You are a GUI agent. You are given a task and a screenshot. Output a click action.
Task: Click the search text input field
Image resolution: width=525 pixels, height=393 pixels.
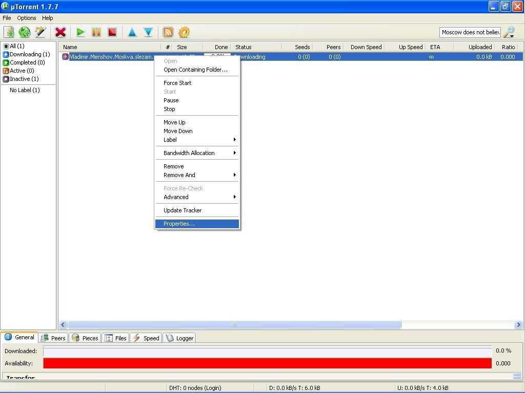point(470,32)
